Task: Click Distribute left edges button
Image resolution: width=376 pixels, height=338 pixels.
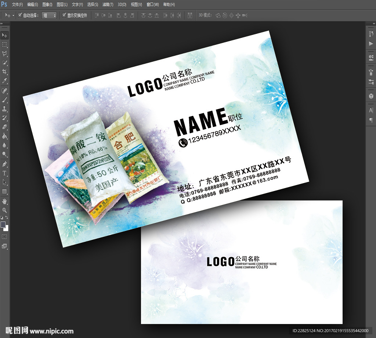Action: point(165,15)
